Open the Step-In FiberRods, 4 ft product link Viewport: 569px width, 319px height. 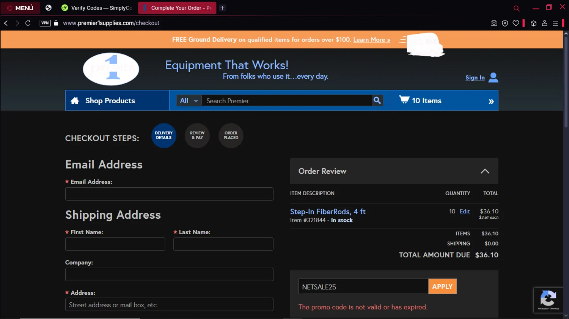pos(328,212)
